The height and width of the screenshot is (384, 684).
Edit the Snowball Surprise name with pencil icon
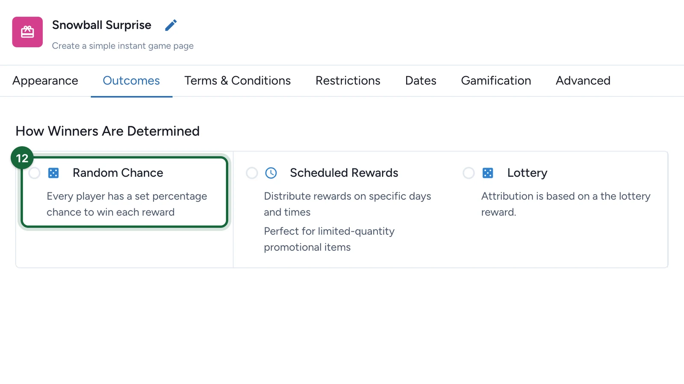click(x=171, y=25)
